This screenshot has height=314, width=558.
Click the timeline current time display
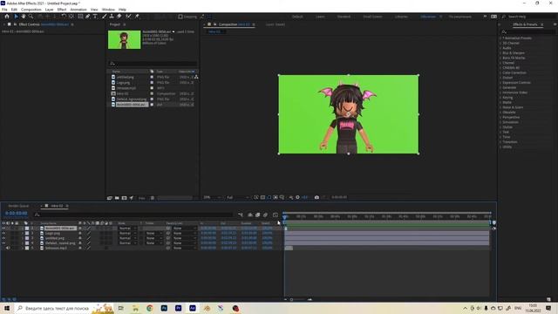pos(16,213)
